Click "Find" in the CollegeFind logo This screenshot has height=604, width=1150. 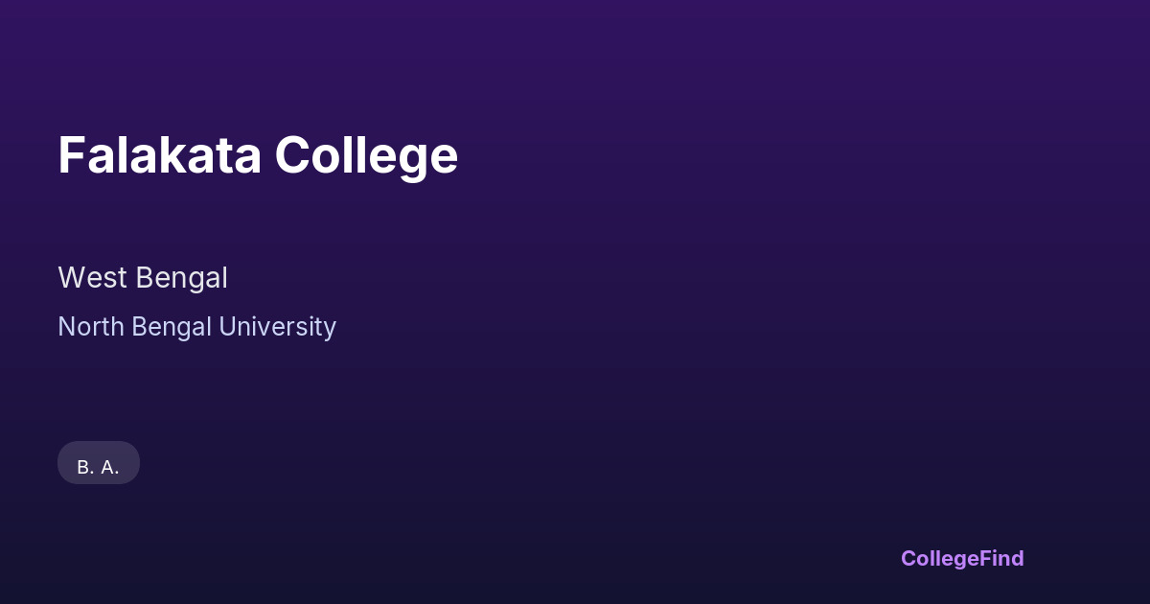tap(1001, 558)
